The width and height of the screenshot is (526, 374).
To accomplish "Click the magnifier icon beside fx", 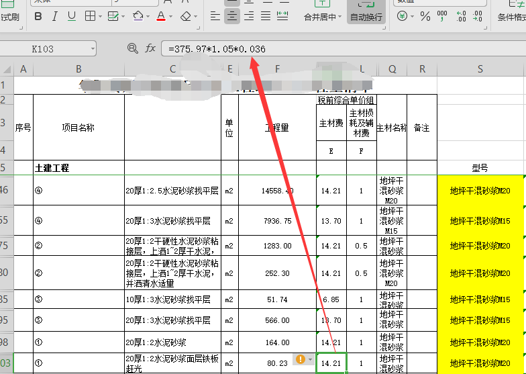I will 133,48.
